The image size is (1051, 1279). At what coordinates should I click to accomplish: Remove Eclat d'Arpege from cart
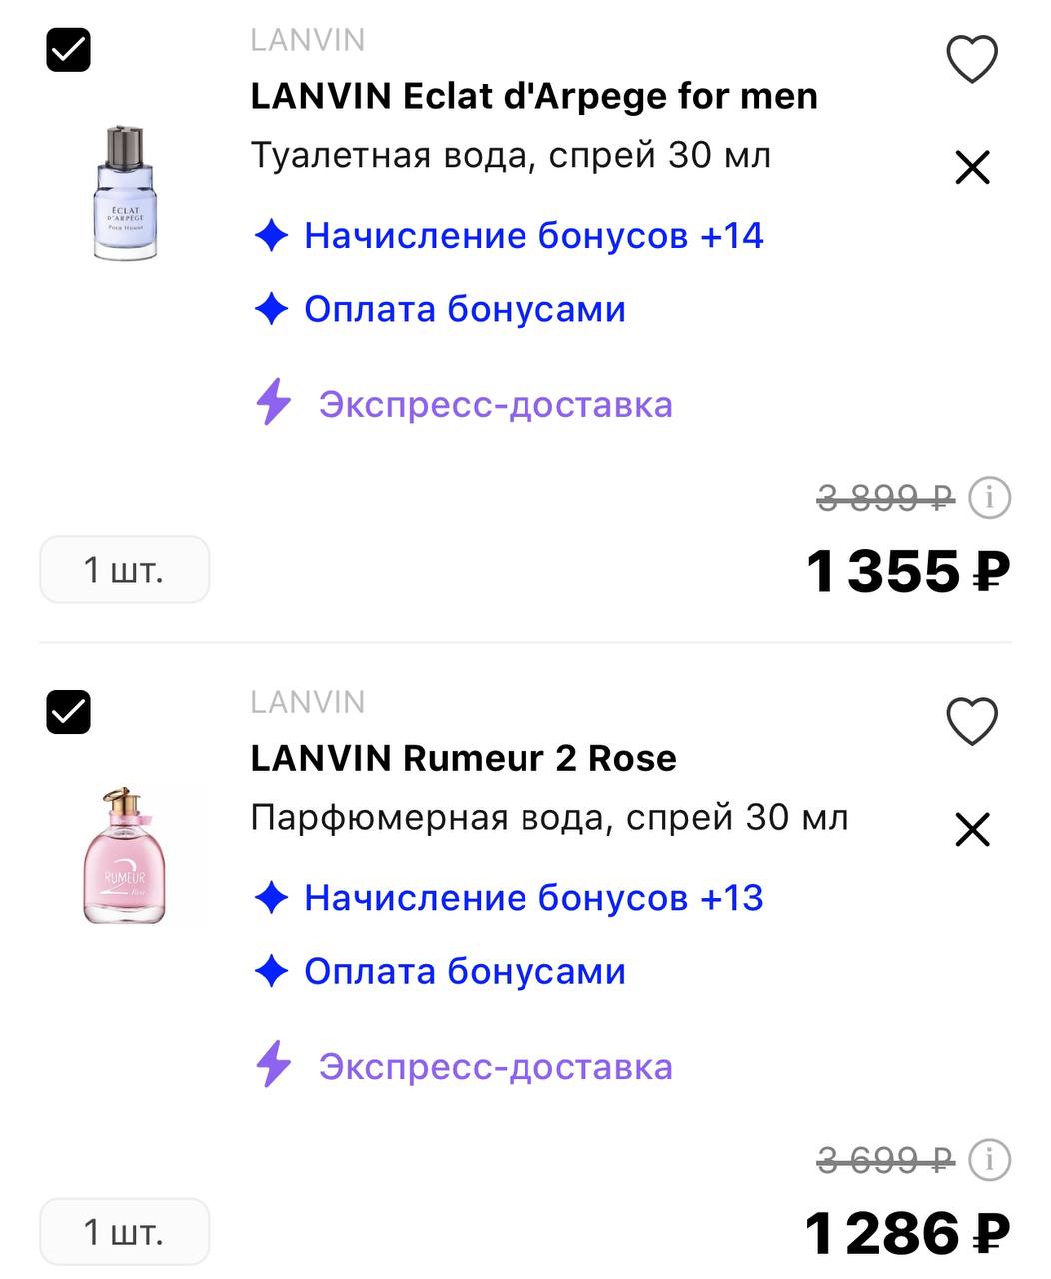pyautogui.click(x=972, y=168)
